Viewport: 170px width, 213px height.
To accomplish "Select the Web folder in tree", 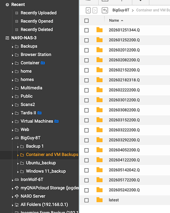I will (x=25, y=130).
